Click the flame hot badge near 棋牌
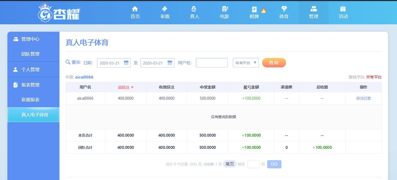Screen dimensions: 397x180 [264, 10]
